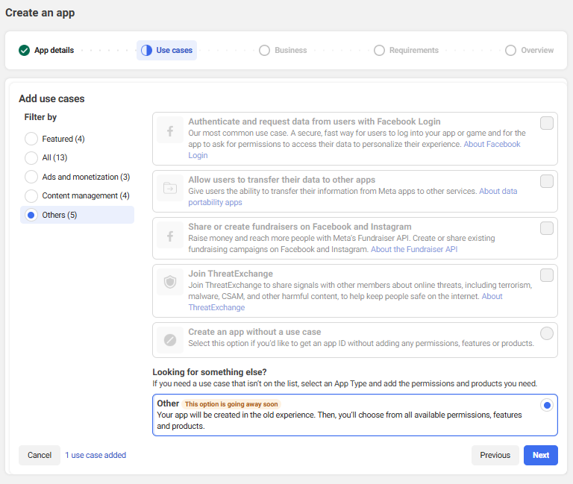Click the Previous button
Image resolution: width=573 pixels, height=484 pixels.
tap(495, 455)
